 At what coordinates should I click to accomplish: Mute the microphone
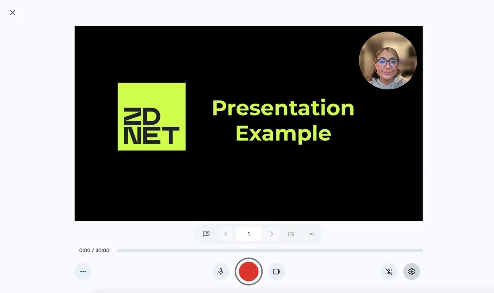[221, 271]
